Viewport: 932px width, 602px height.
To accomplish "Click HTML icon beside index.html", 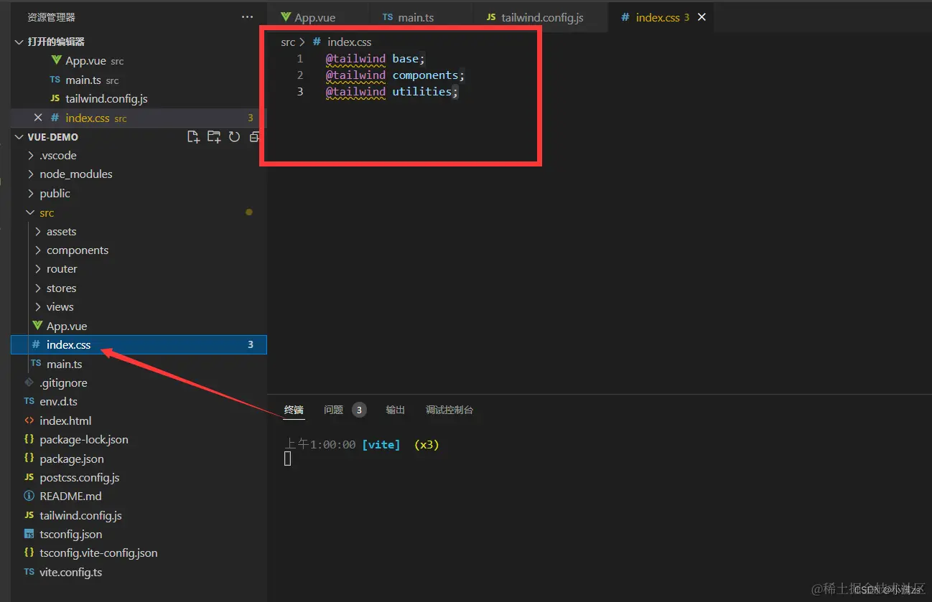I will [29, 420].
